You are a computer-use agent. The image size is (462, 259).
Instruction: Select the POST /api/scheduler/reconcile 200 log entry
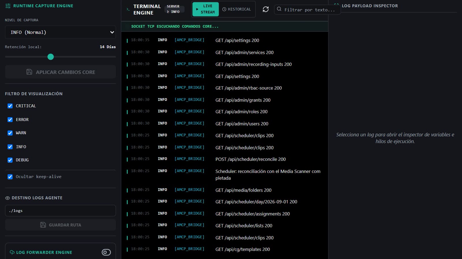pos(225,159)
